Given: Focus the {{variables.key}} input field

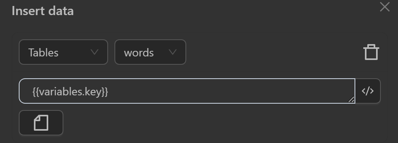Looking at the screenshot, I should click(187, 91).
